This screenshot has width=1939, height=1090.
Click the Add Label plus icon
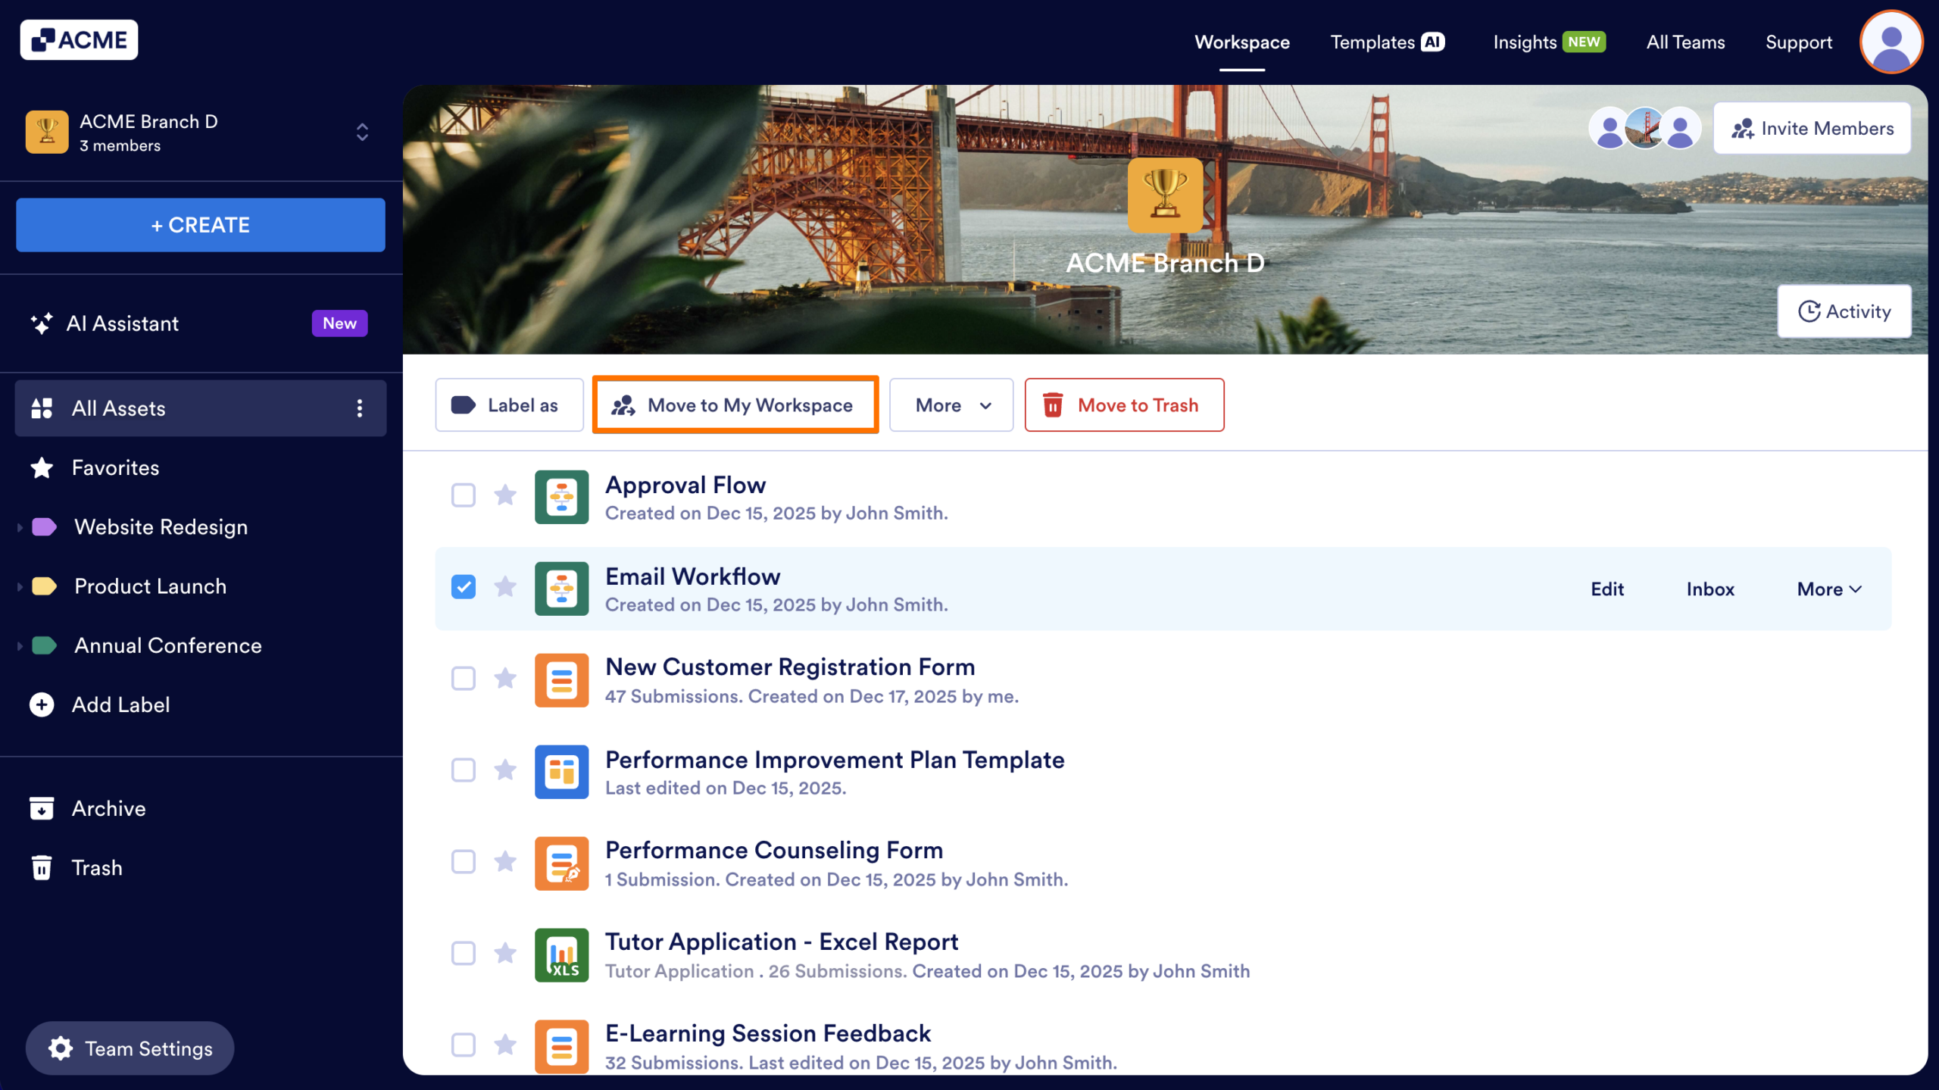(x=40, y=704)
